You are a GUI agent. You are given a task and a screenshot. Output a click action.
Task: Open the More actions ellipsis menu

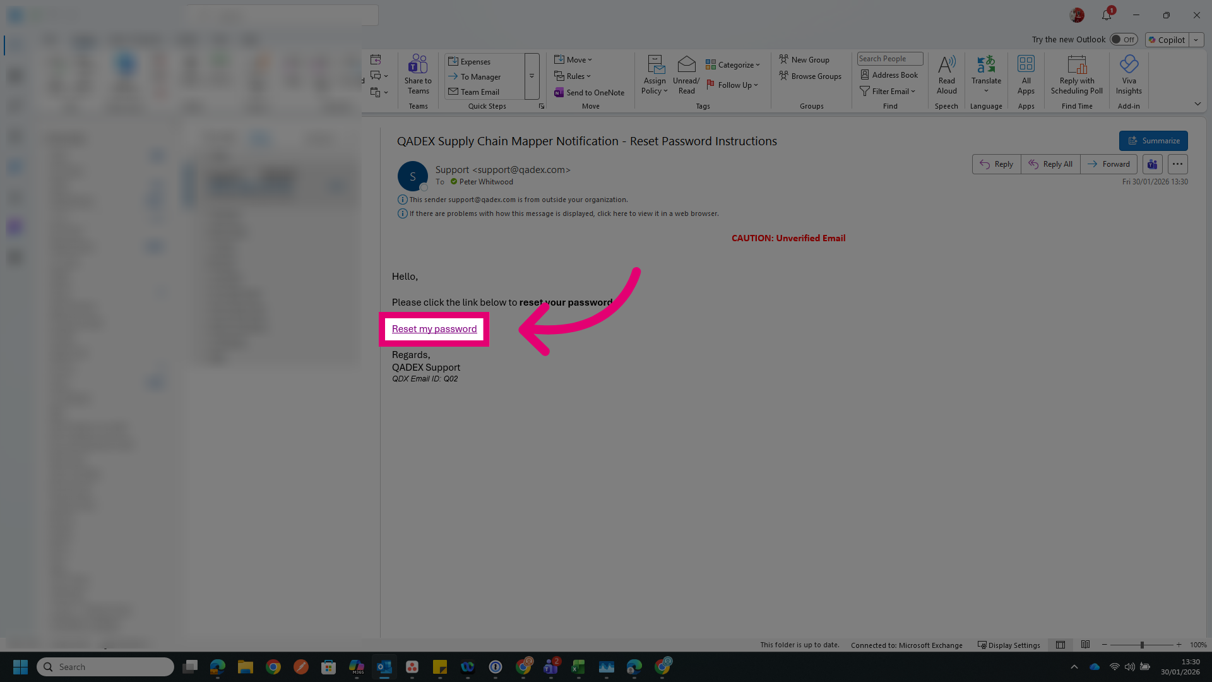point(1177,164)
